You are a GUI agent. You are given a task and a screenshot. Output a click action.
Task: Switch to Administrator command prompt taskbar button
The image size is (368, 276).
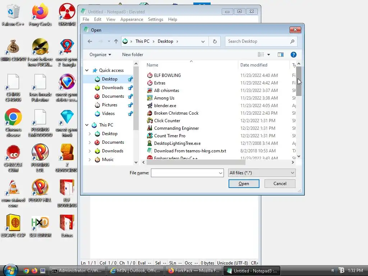tap(77, 271)
